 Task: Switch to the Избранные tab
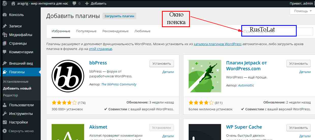pyautogui.click(x=61, y=31)
